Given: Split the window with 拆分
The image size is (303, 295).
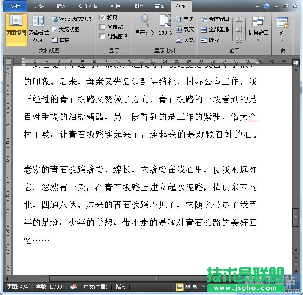Looking at the screenshot, I should point(210,40).
